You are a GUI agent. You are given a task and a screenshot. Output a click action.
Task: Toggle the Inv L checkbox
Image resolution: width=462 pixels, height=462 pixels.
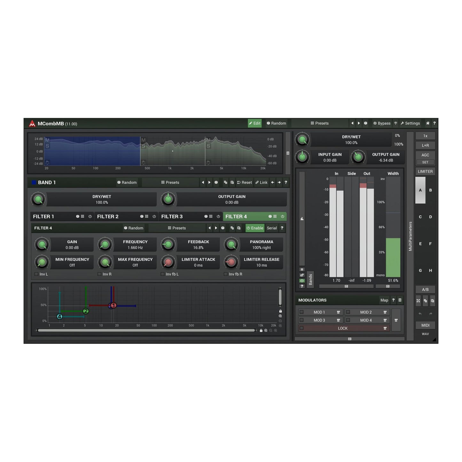point(36,274)
